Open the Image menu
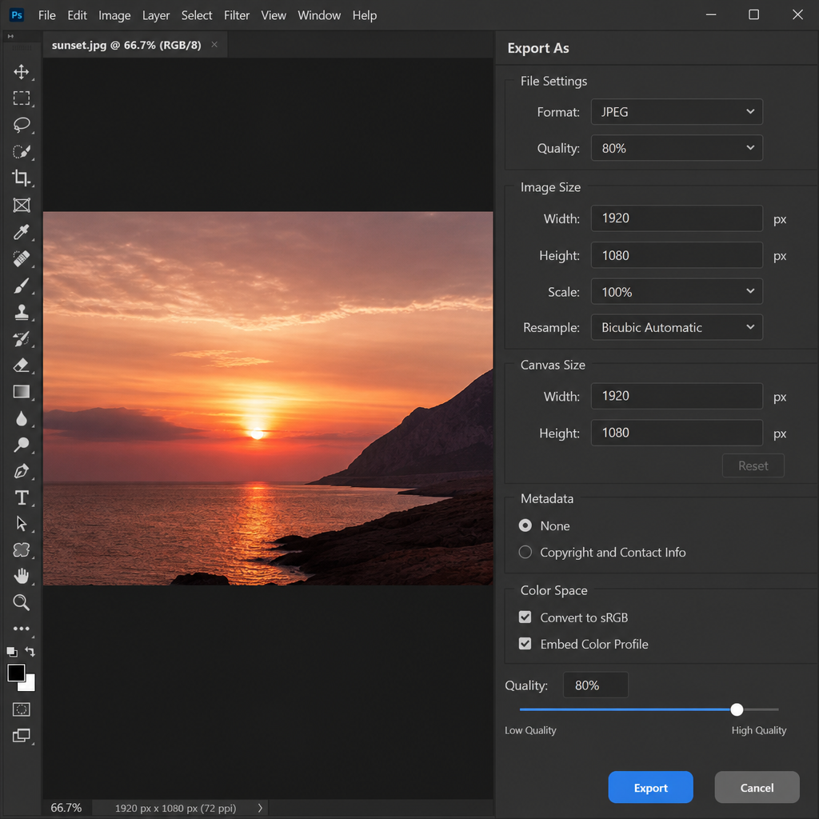The image size is (819, 819). tap(114, 15)
